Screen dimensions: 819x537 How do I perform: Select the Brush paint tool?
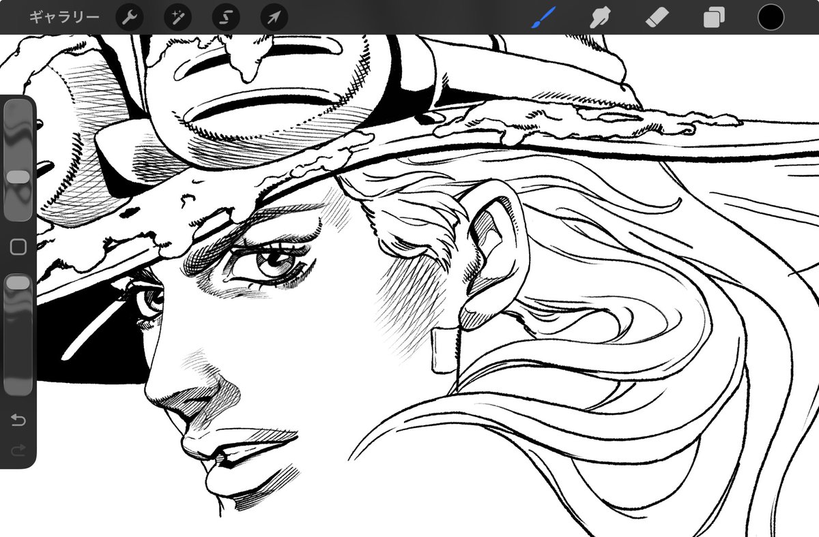pos(543,17)
